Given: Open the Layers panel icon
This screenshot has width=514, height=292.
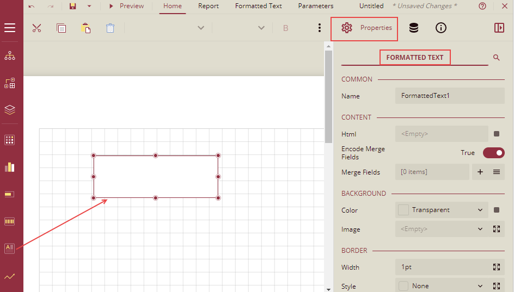Looking at the screenshot, I should pos(10,110).
